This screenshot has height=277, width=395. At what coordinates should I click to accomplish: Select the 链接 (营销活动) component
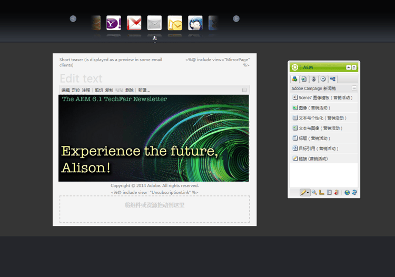click(324, 159)
